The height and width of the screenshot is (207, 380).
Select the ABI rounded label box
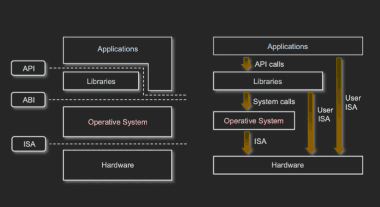pyautogui.click(x=28, y=99)
